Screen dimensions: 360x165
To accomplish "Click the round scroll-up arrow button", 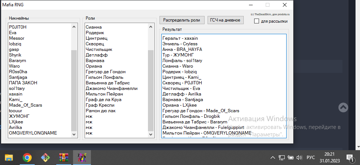I will pyautogui.click(x=343, y=108).
